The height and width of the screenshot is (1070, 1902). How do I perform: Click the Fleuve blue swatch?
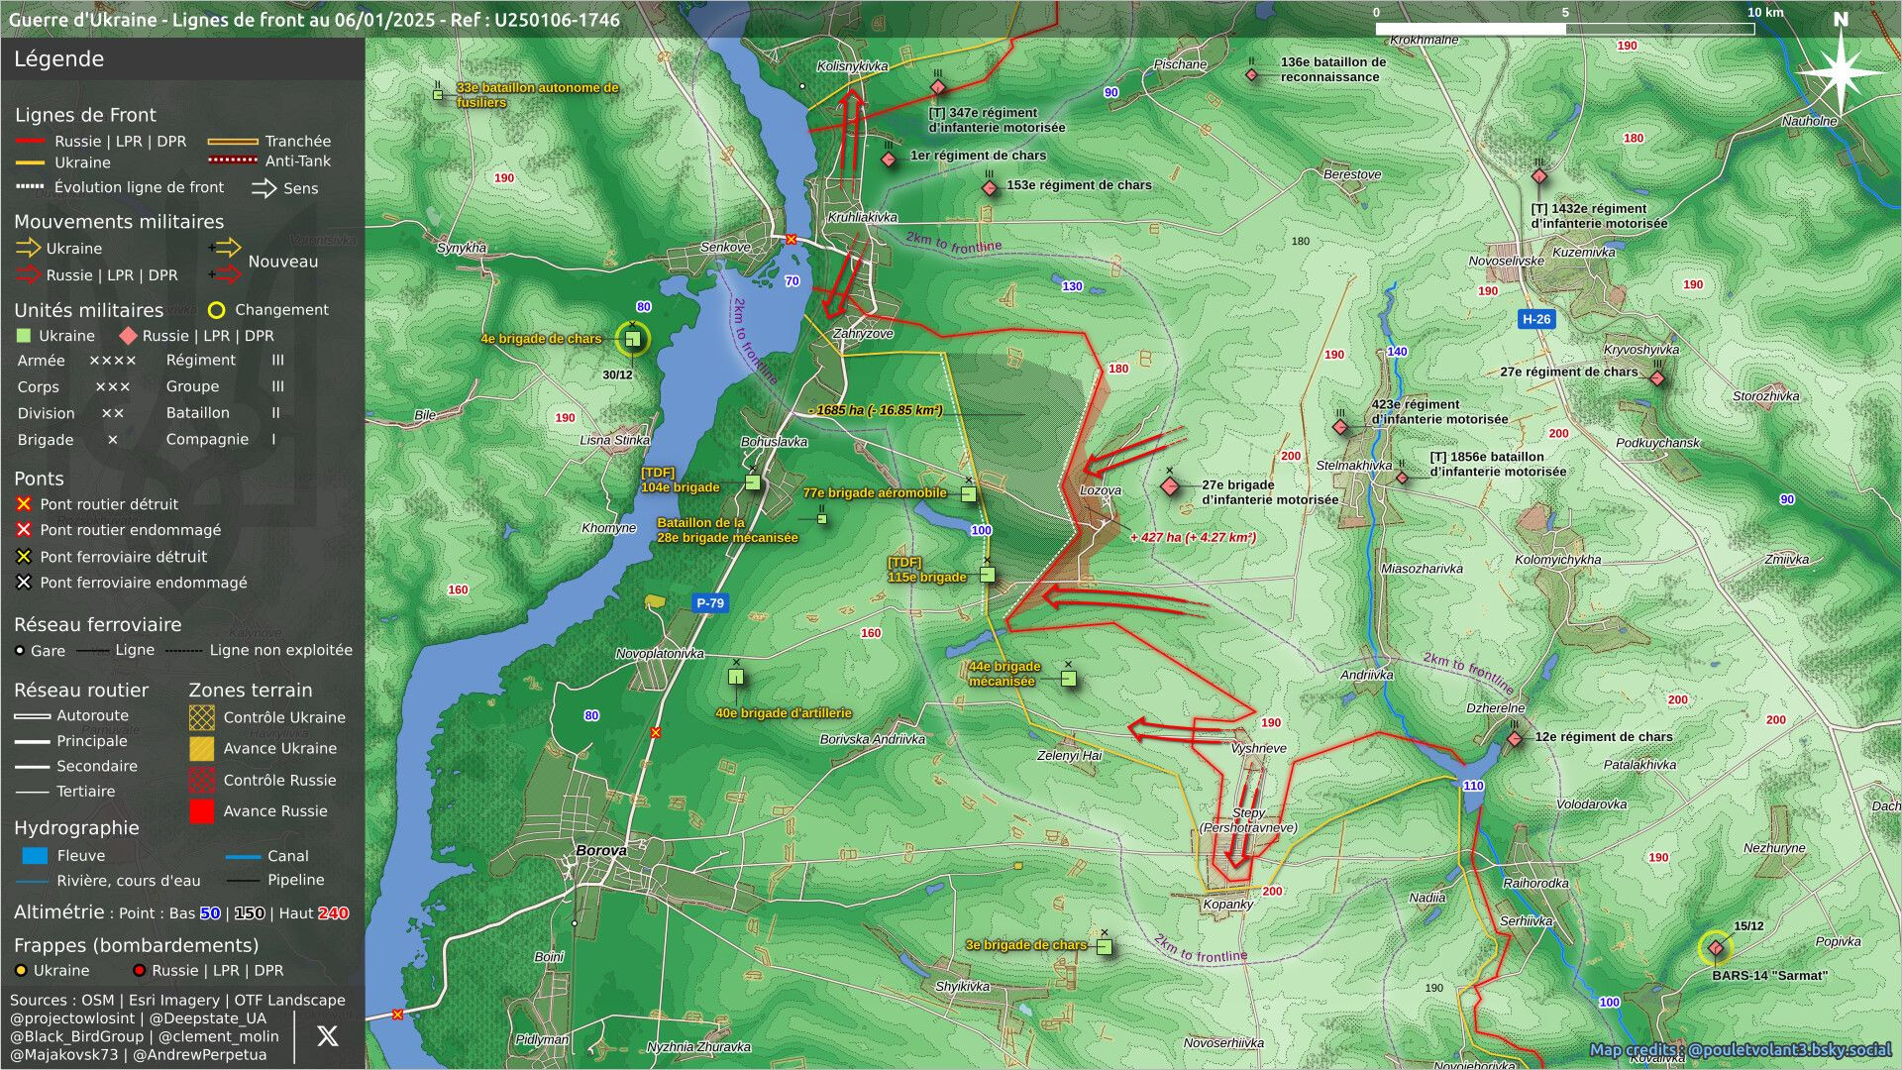35,856
